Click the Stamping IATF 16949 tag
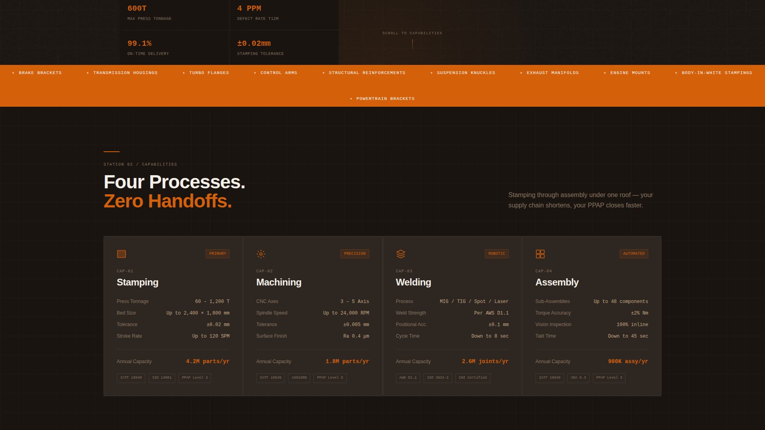The height and width of the screenshot is (430, 765). click(131, 378)
